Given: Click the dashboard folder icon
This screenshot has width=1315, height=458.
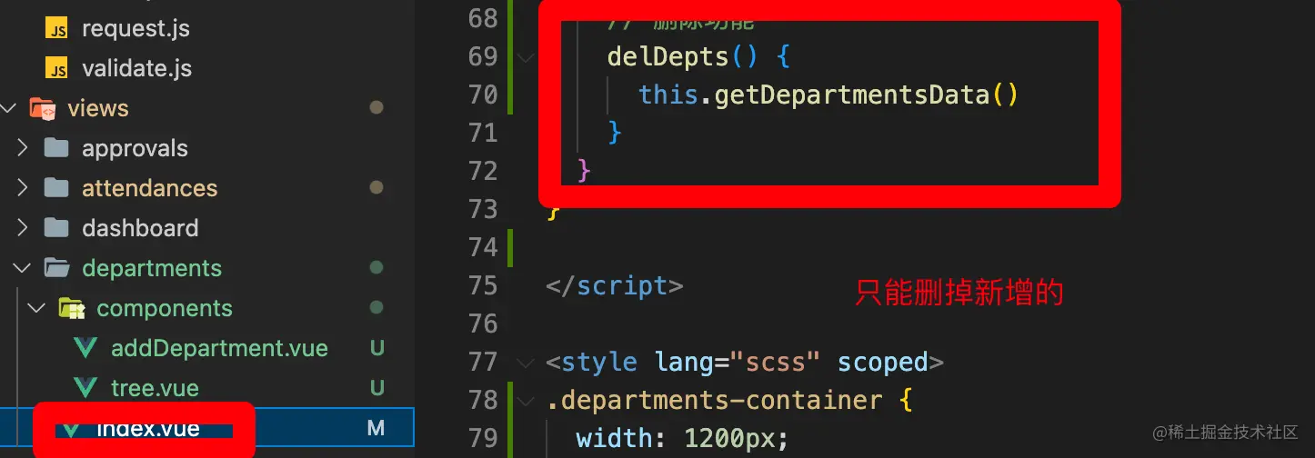Looking at the screenshot, I should pos(56,228).
